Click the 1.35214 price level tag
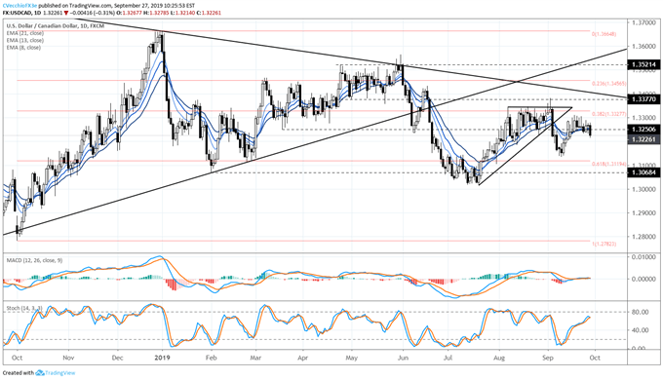 point(643,64)
